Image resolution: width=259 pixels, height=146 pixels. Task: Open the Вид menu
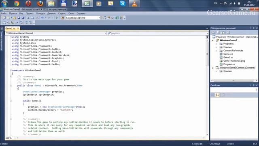pos(21,13)
